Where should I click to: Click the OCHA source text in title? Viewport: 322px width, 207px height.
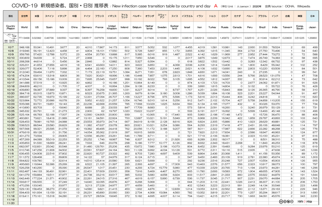click(289, 6)
